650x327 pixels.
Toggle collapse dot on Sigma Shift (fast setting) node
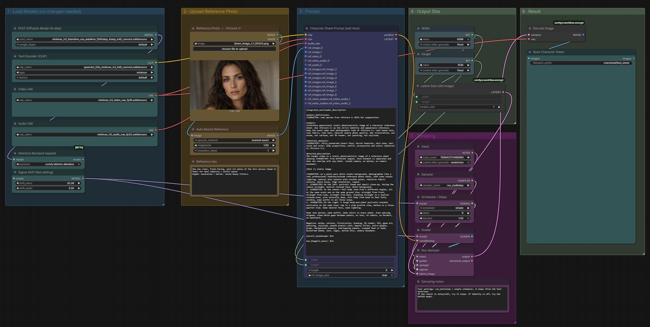(15, 172)
